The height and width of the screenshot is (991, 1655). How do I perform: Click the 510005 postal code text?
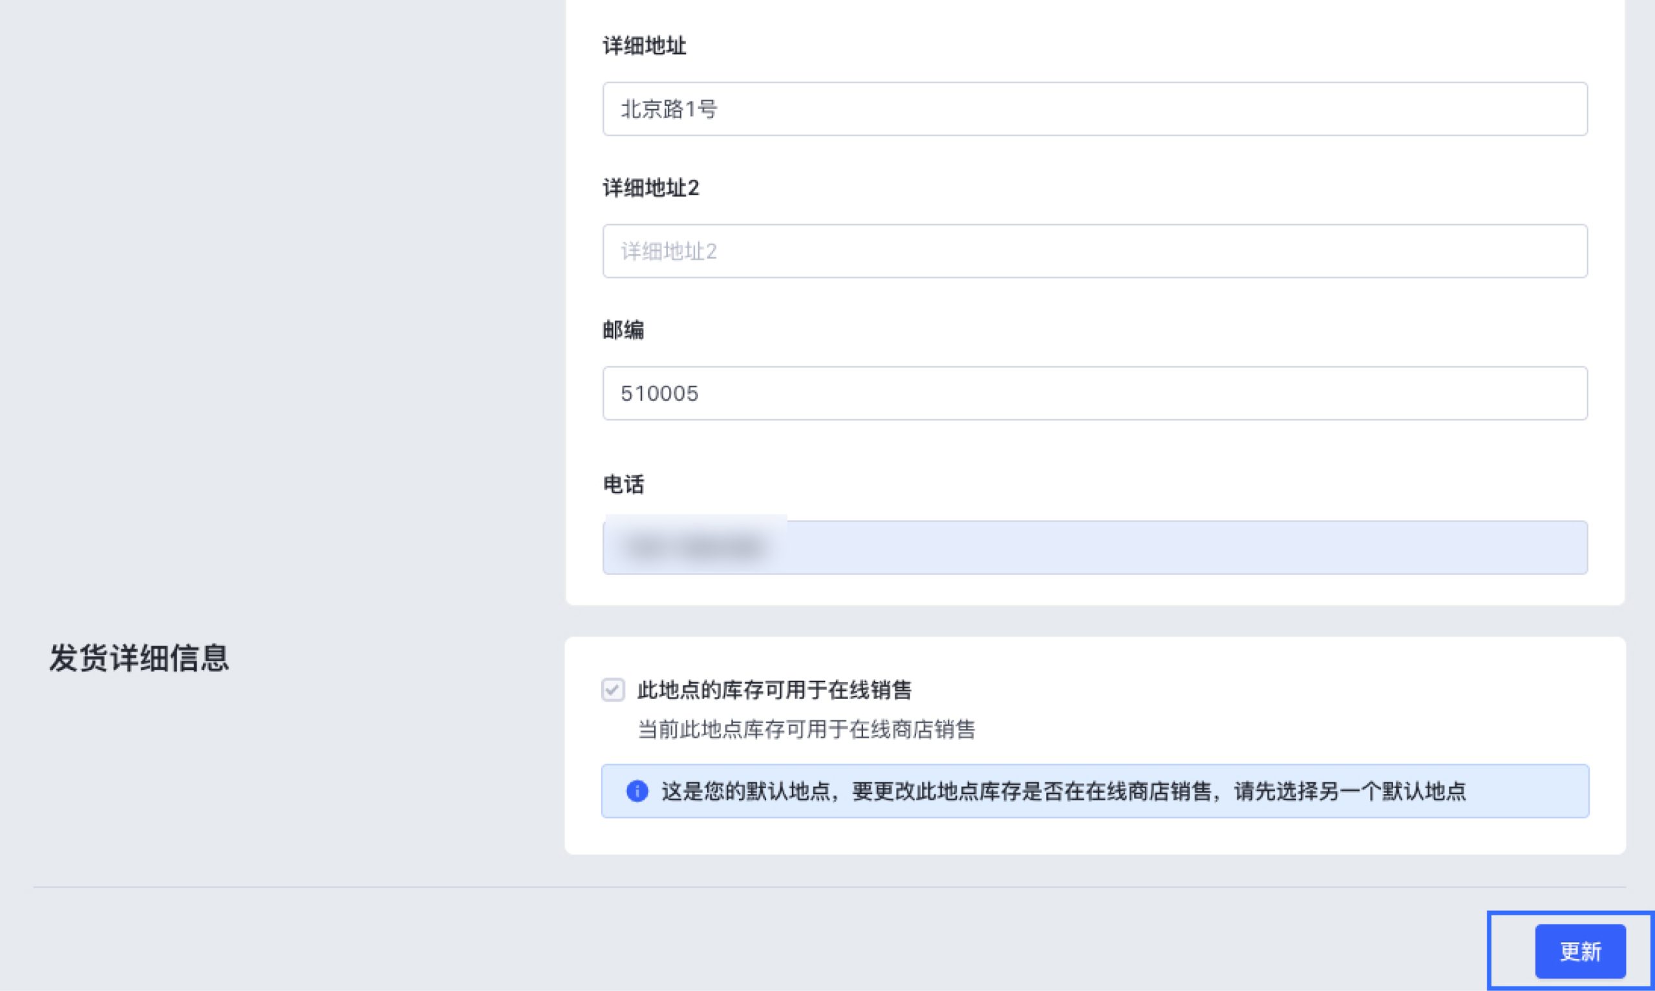point(659,393)
